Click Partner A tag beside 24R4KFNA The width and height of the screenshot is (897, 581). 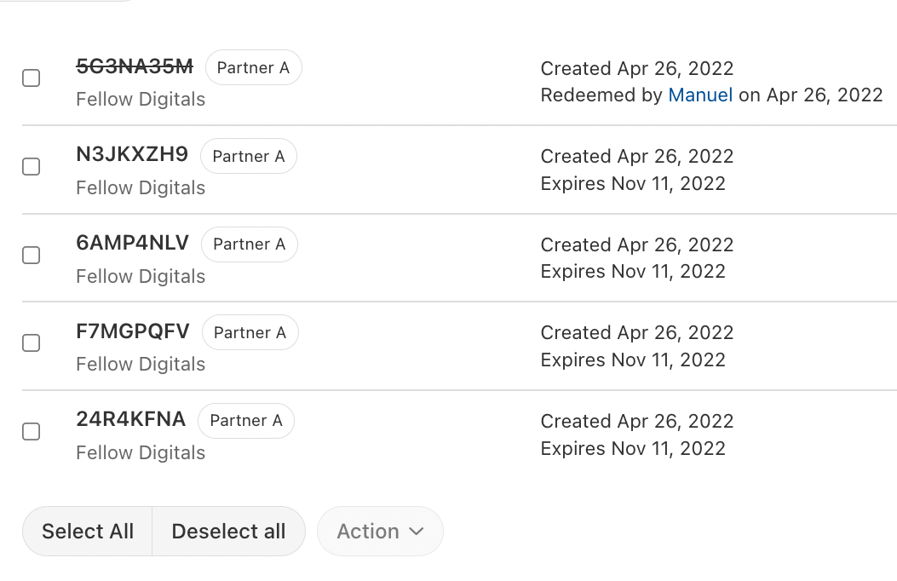click(x=245, y=421)
